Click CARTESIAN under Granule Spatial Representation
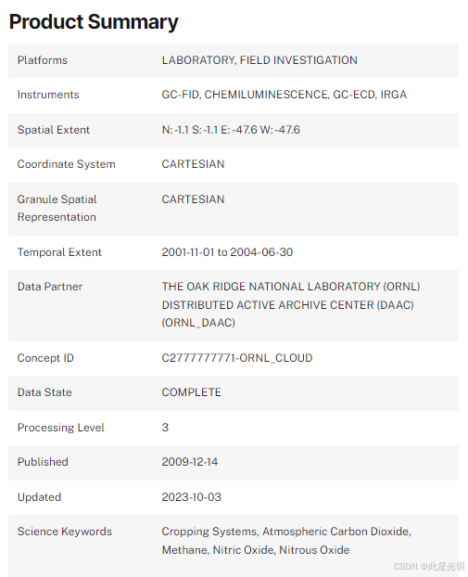The image size is (468, 577). 193,199
